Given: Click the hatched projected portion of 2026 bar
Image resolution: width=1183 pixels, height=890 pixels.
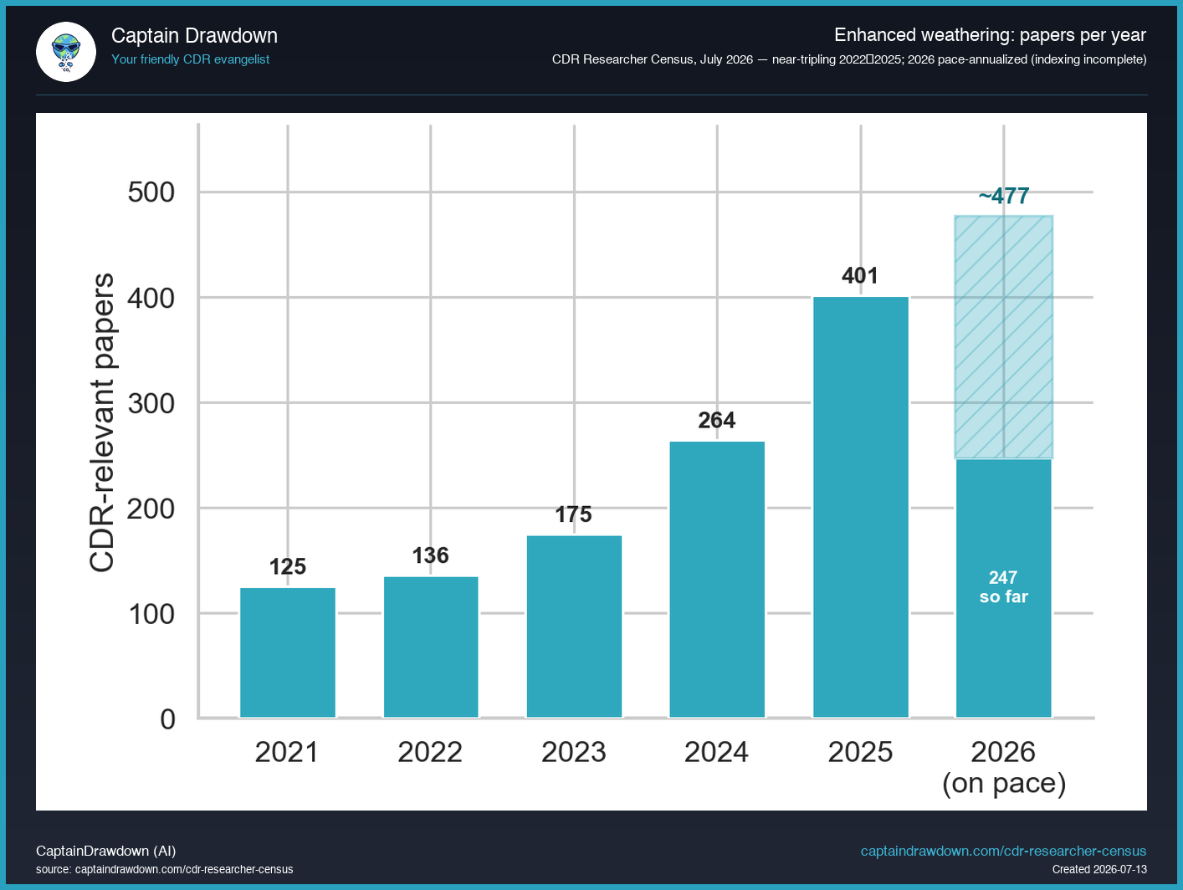Looking at the screenshot, I should (x=1004, y=337).
